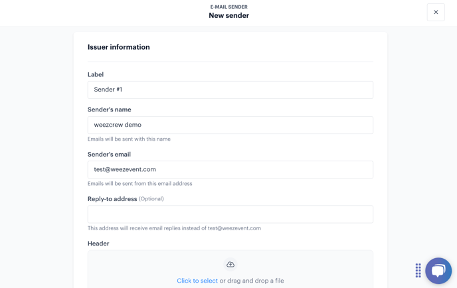Click the Issuer information heading
The height and width of the screenshot is (288, 457).
(119, 47)
